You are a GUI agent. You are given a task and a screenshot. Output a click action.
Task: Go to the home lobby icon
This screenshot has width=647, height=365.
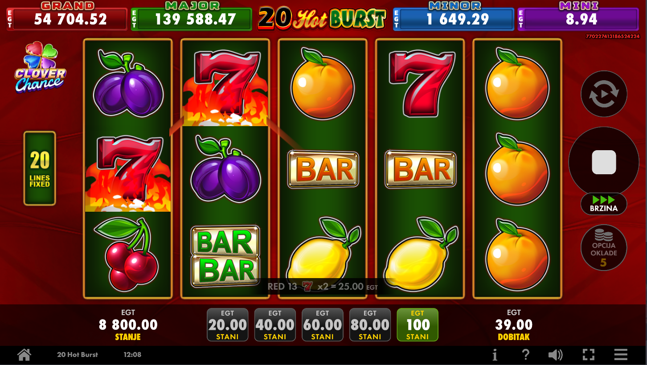[x=24, y=355]
